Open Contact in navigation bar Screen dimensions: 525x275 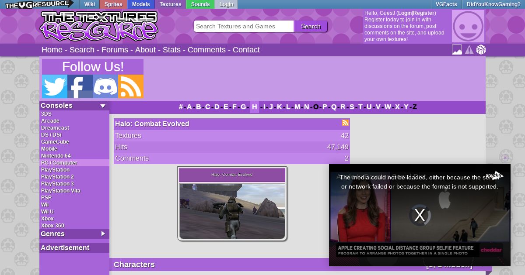tap(246, 50)
